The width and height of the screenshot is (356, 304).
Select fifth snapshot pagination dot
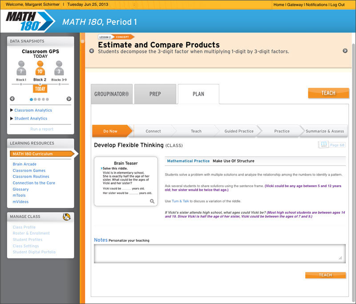[47, 99]
